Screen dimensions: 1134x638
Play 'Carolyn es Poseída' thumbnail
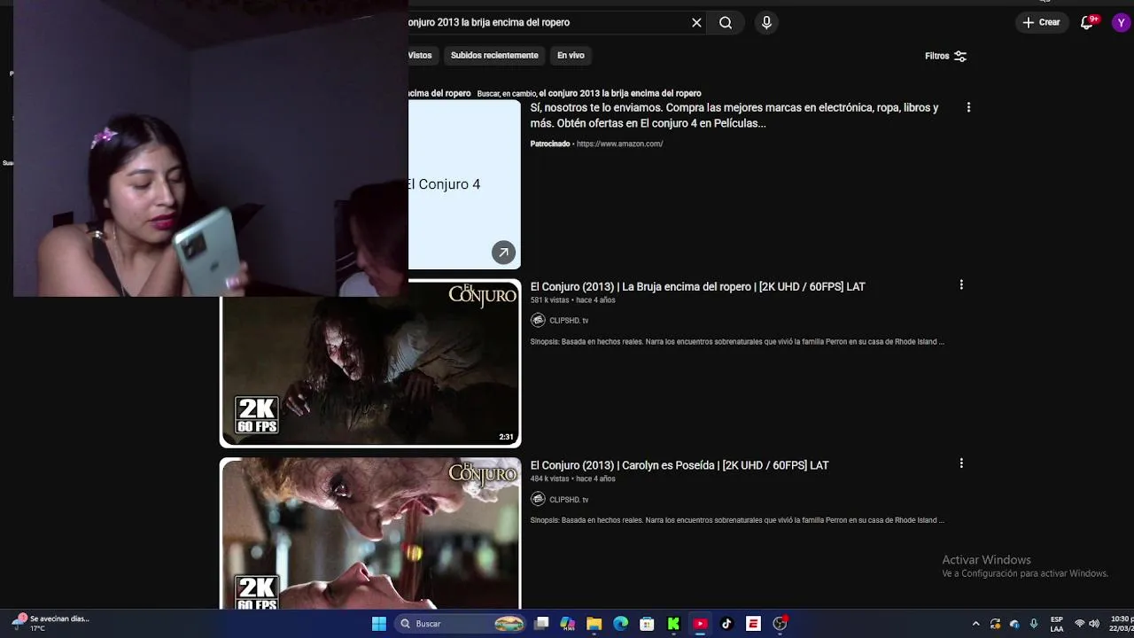tap(370, 533)
